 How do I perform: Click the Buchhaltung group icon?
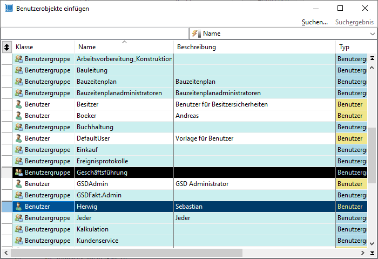pyautogui.click(x=19, y=127)
